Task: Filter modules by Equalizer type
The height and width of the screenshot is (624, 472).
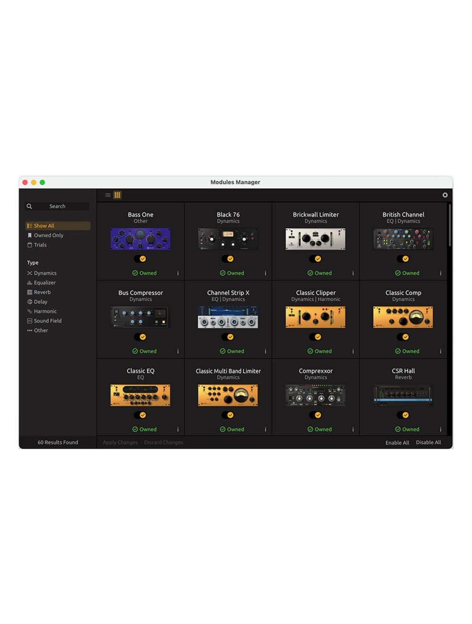Action: (x=44, y=282)
